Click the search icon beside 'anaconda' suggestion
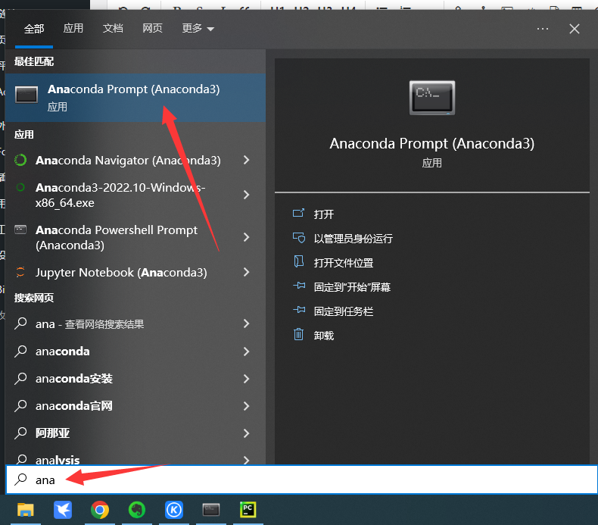598x525 pixels. pyautogui.click(x=20, y=352)
